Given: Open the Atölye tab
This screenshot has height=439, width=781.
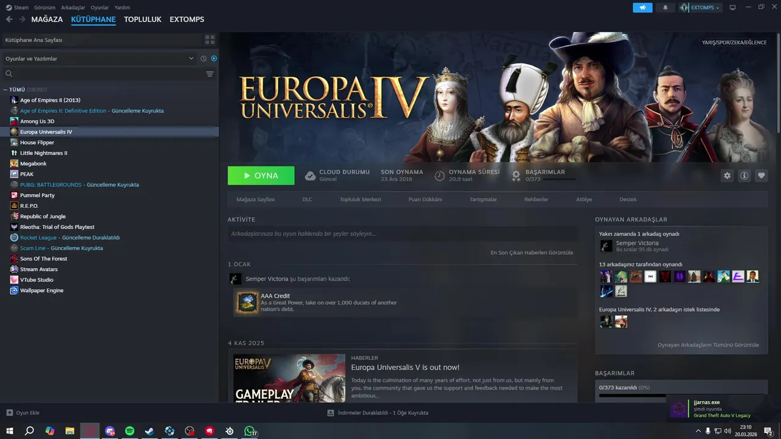Looking at the screenshot, I should [584, 199].
